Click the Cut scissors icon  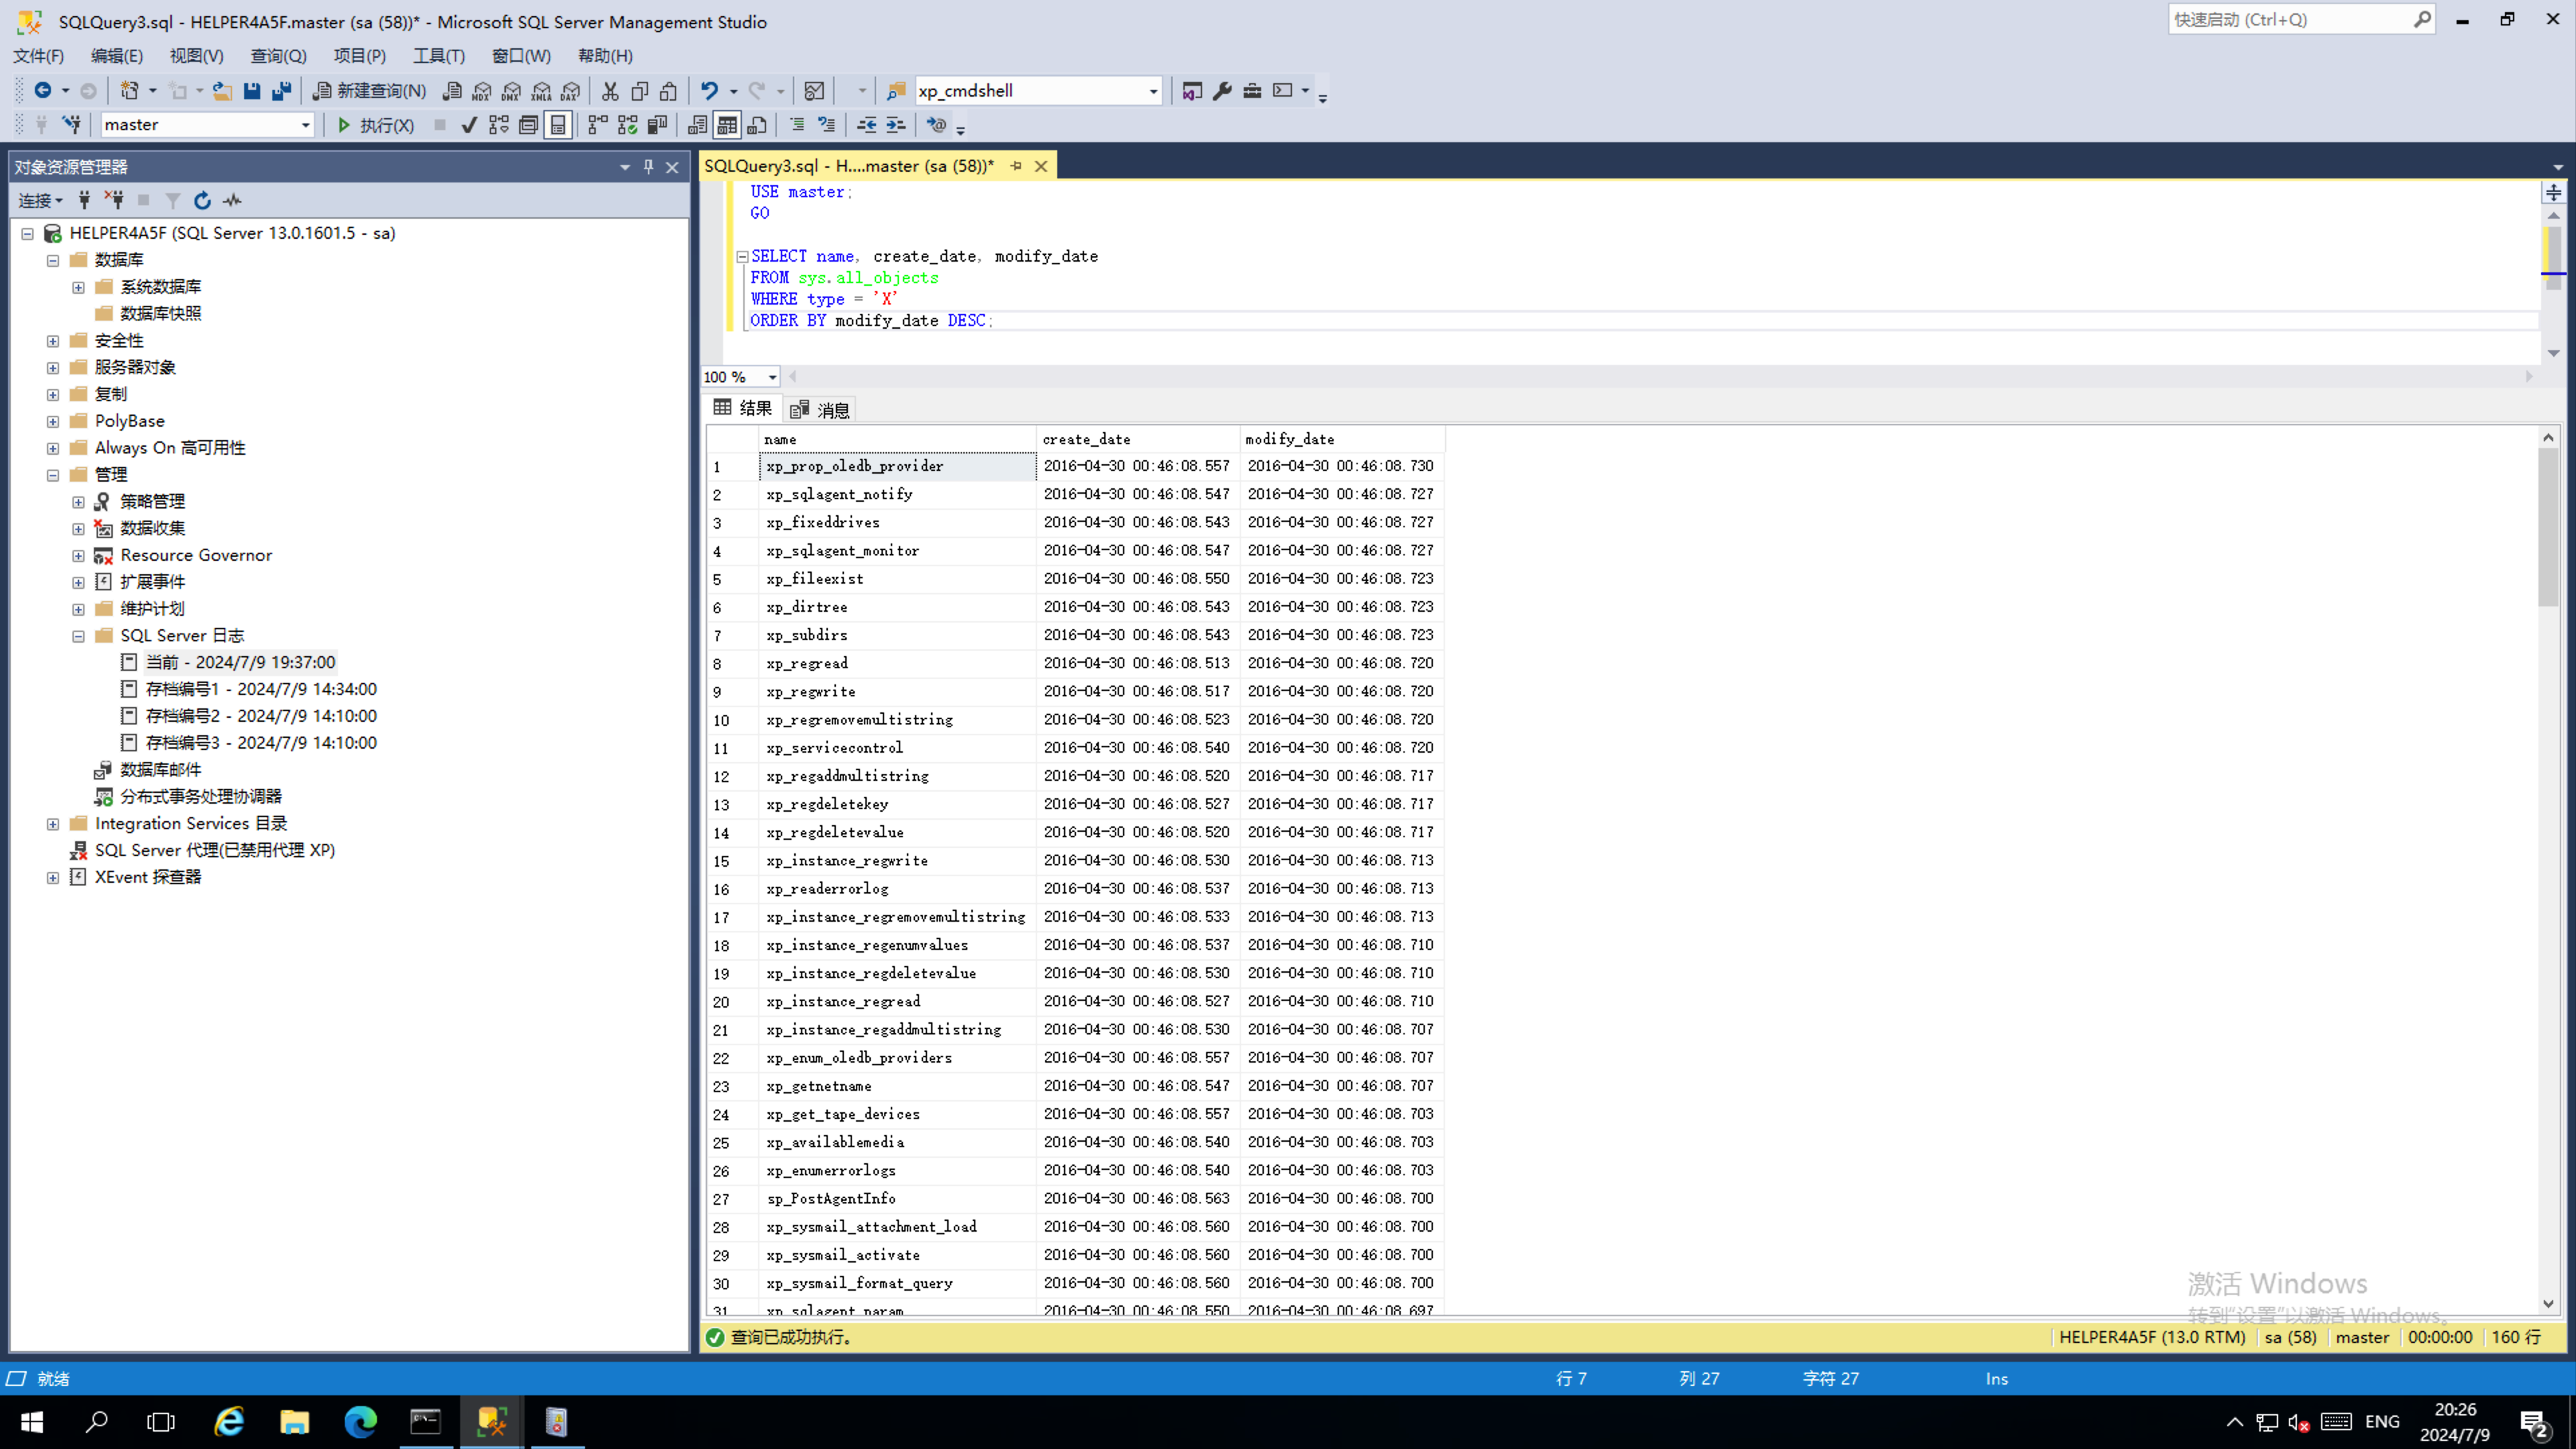point(610,91)
